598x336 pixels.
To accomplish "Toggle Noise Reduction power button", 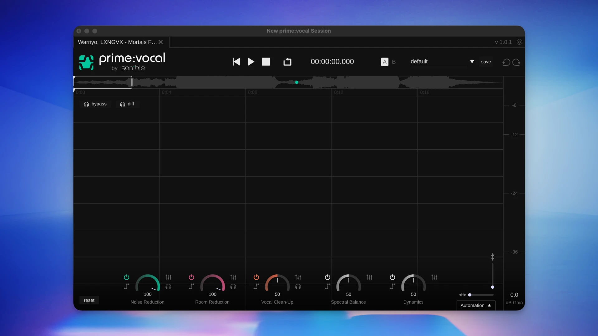I will [126, 277].
